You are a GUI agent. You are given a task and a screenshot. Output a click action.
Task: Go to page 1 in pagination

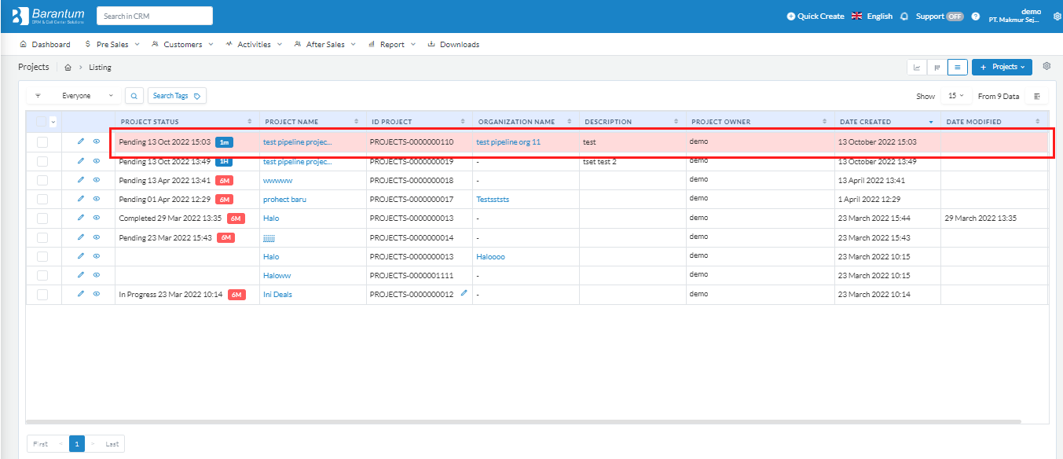pos(77,444)
